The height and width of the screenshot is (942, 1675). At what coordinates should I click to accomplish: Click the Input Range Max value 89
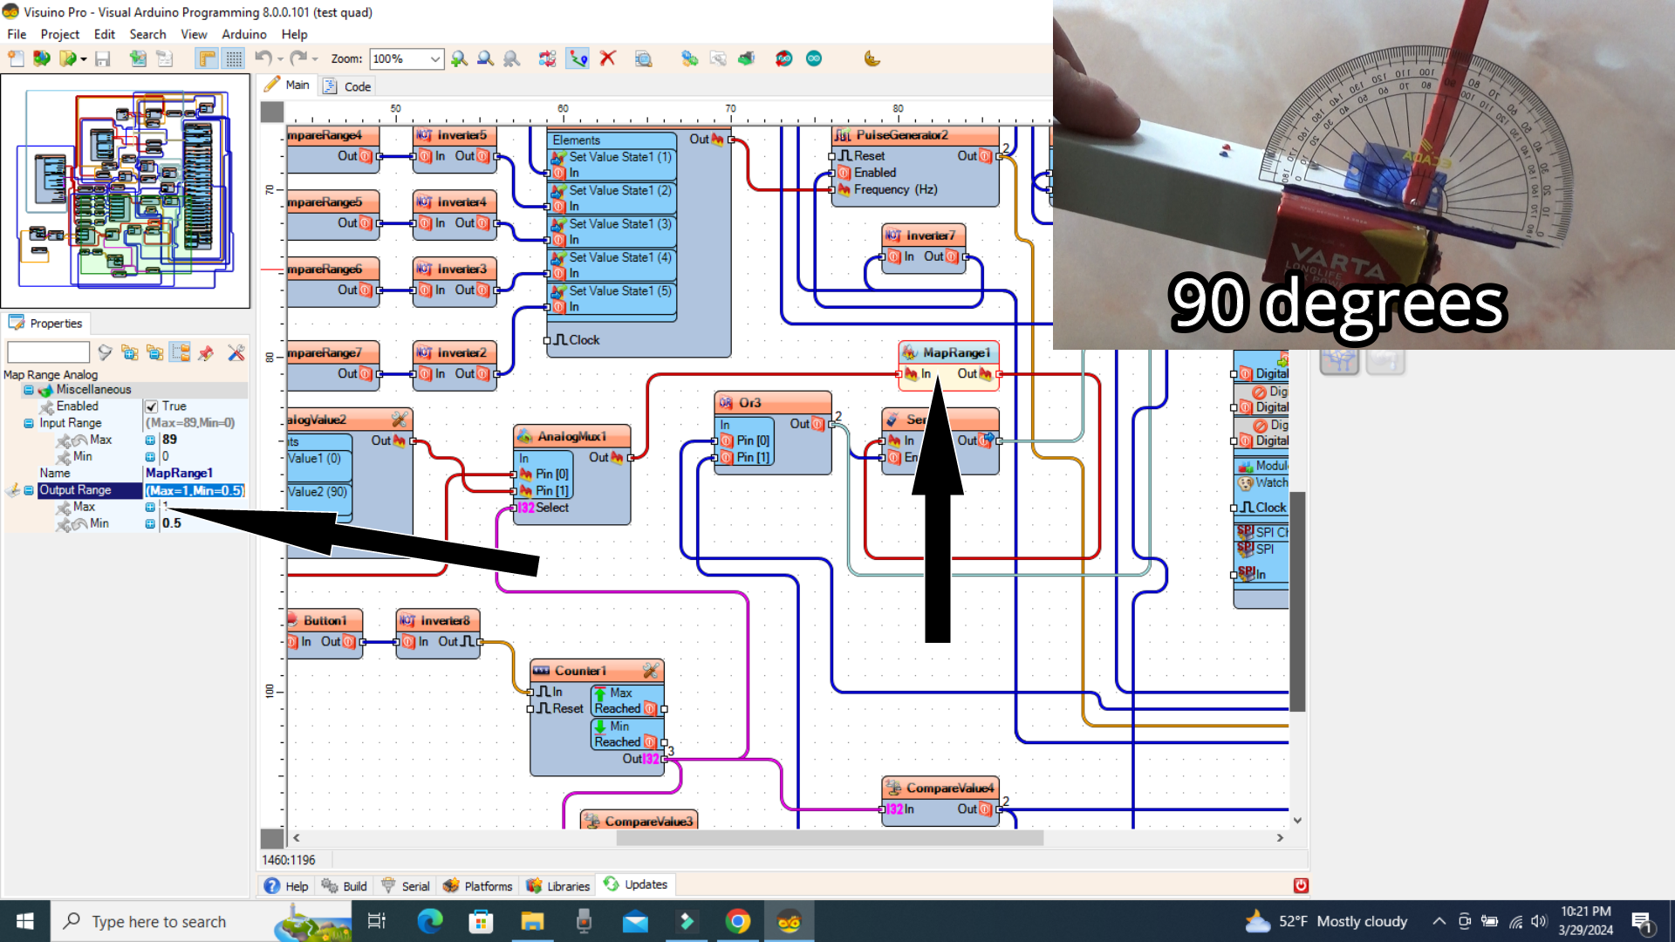pos(169,440)
